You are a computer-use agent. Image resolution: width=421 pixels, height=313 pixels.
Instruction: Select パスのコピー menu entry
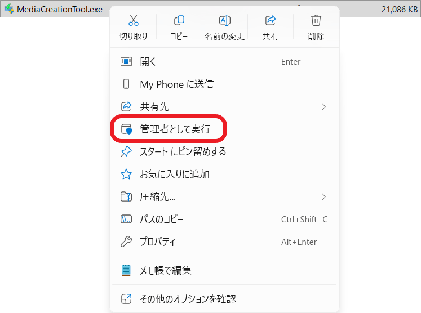coord(162,220)
